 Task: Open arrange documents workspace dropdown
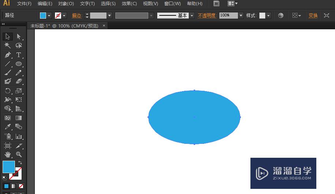tap(232, 4)
